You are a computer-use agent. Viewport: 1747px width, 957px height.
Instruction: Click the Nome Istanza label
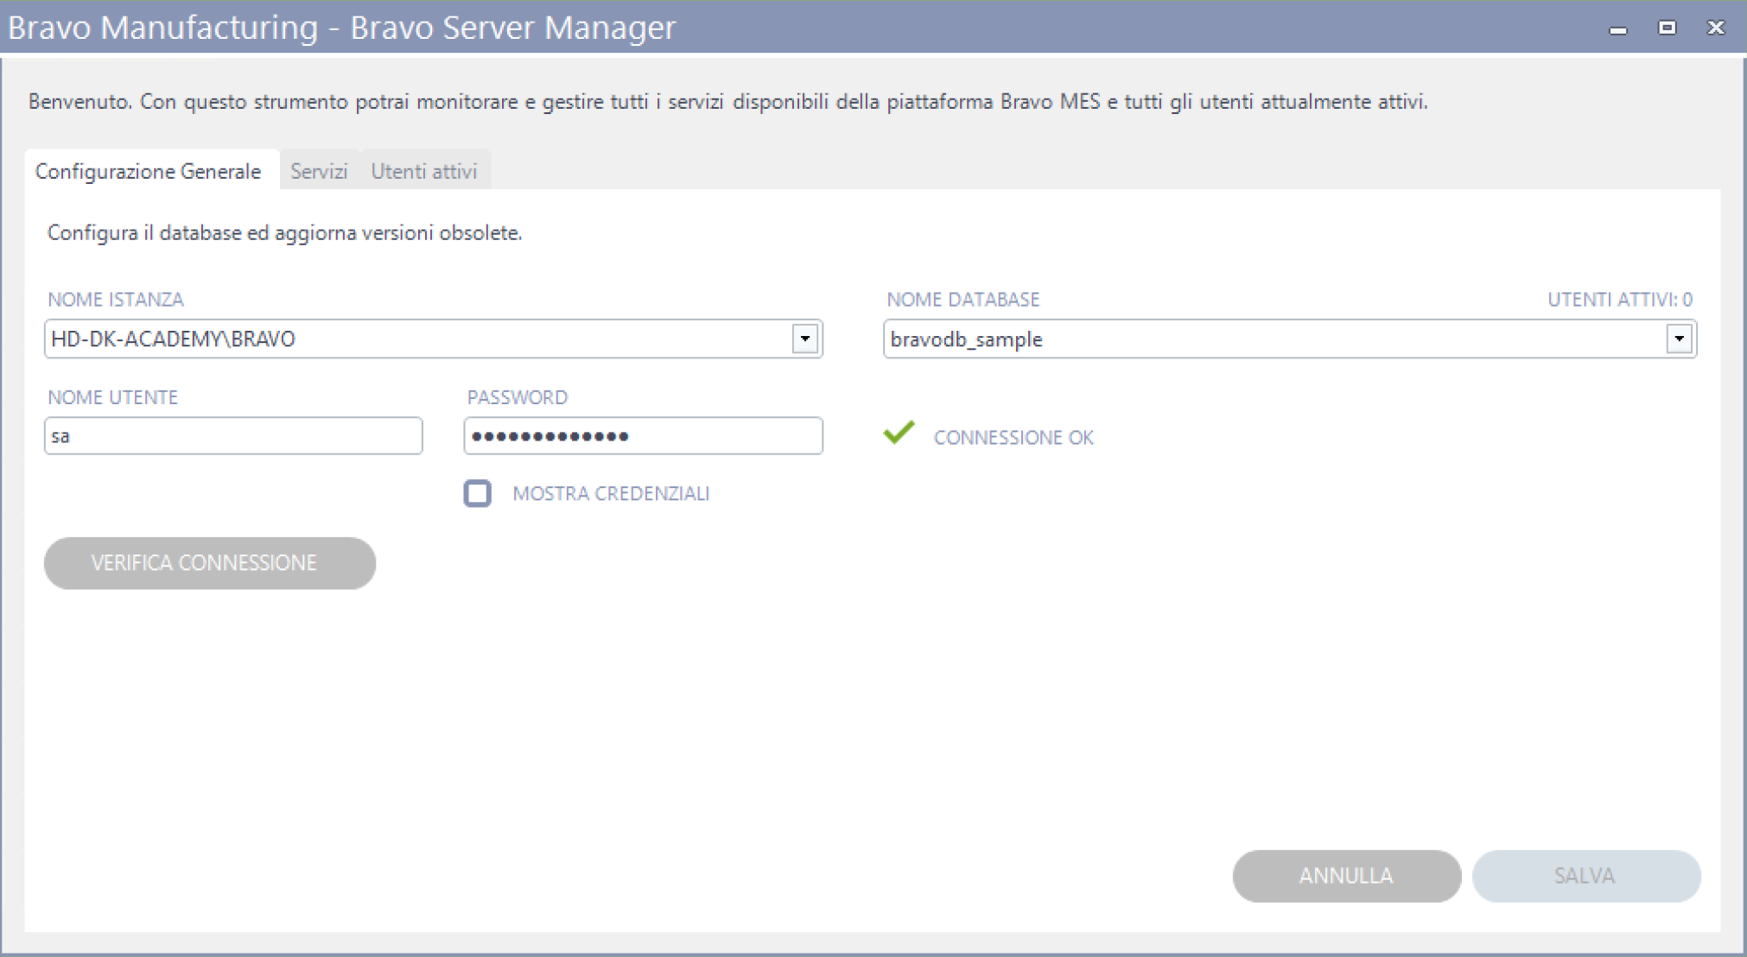[116, 300]
